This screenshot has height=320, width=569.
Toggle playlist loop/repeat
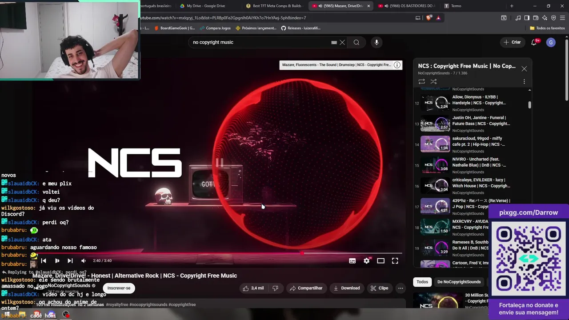tap(421, 81)
